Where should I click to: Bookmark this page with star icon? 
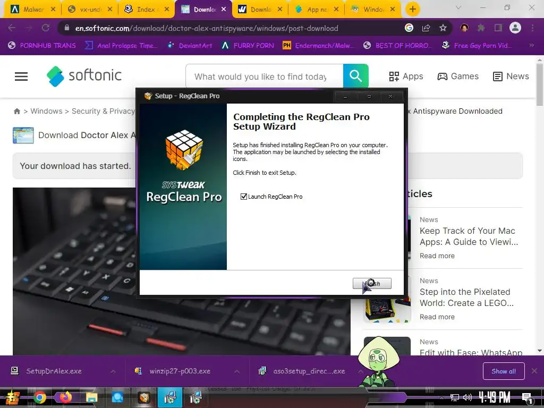tap(443, 28)
